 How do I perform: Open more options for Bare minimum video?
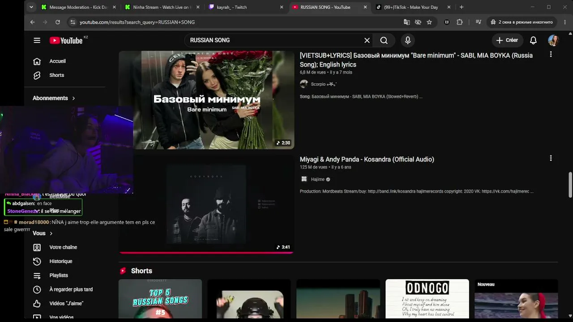[551, 54]
